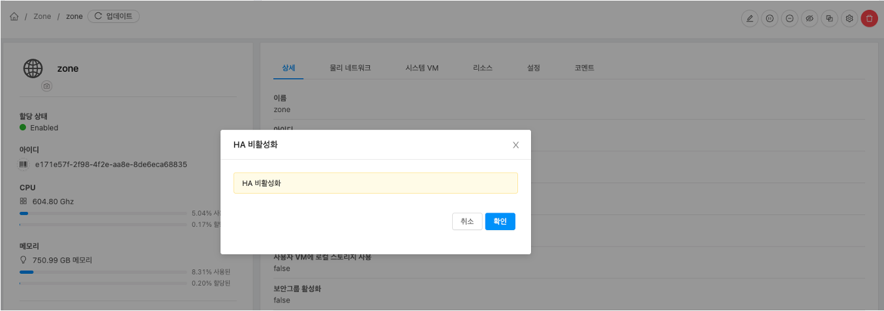The image size is (884, 311).
Task: Switch to the 리소스 tab
Action: click(483, 68)
